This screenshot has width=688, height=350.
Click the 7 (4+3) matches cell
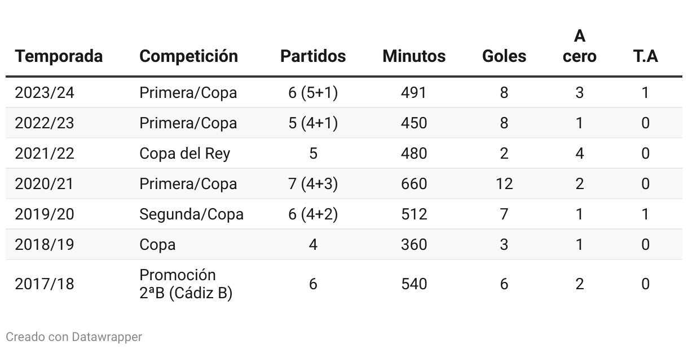click(x=313, y=184)
